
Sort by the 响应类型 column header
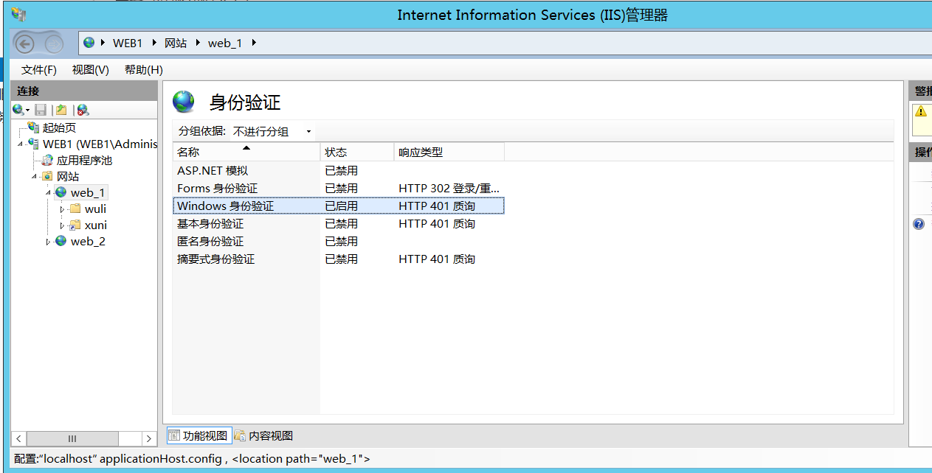[449, 153]
